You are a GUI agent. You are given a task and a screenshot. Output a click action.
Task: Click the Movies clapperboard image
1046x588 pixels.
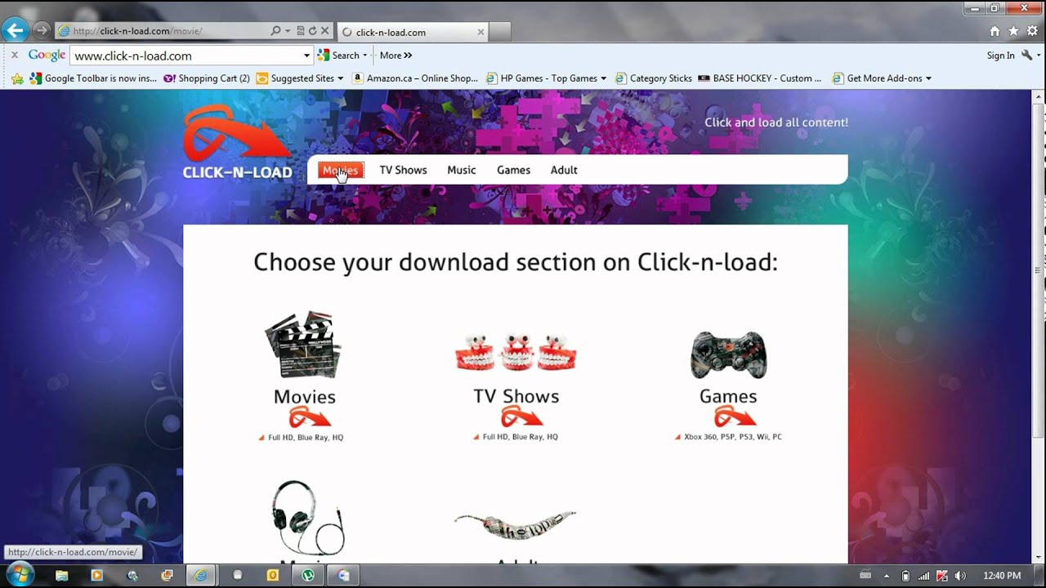click(x=303, y=344)
